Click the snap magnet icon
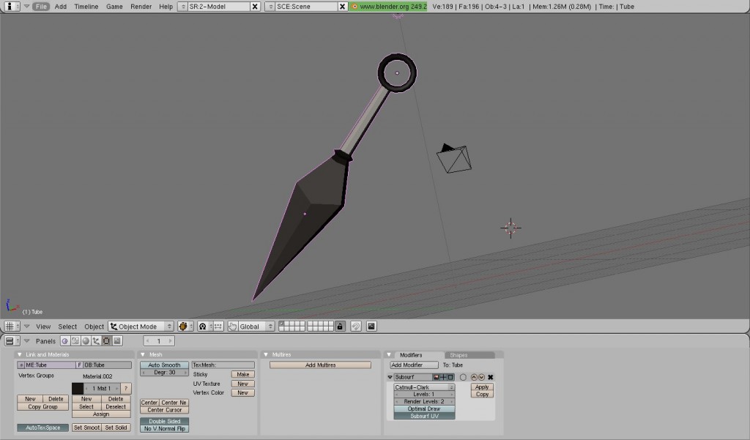 (x=355, y=327)
